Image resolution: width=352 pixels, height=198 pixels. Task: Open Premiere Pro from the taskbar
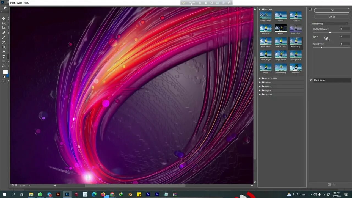point(148,194)
